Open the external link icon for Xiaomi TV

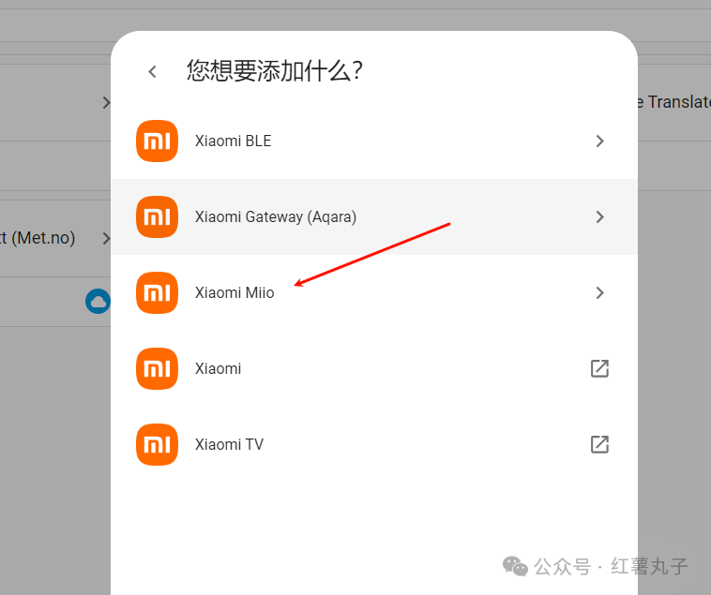click(599, 444)
